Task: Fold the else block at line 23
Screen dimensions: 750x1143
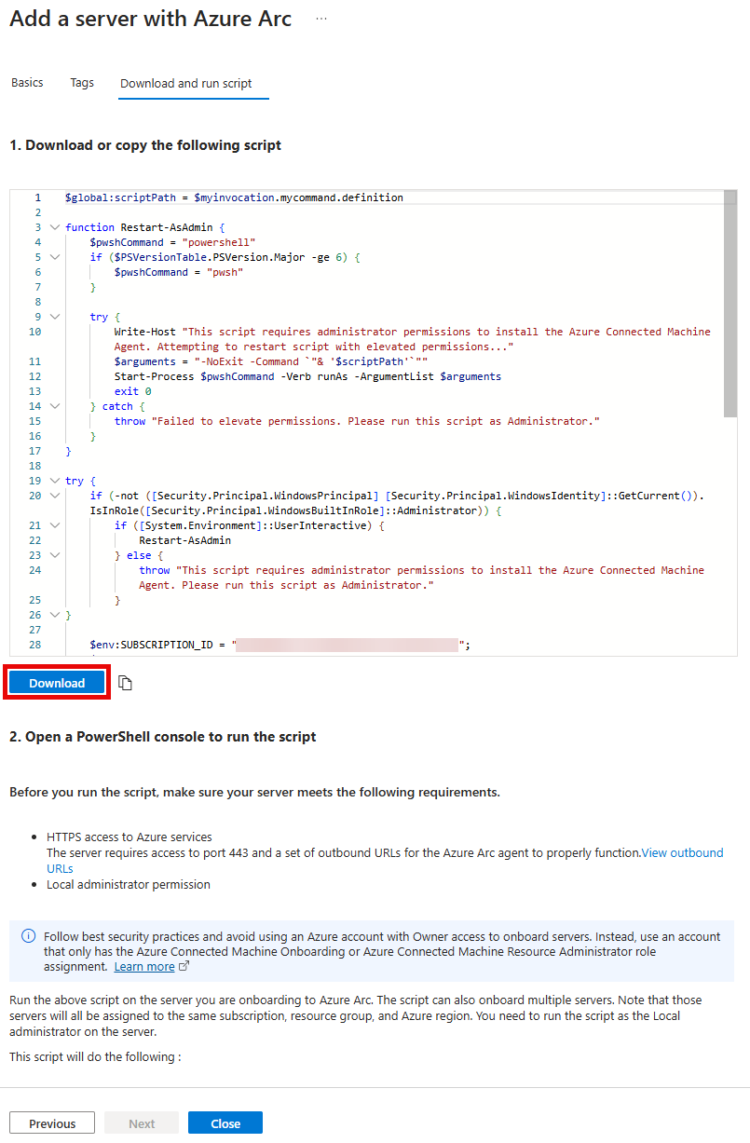Action: click(x=55, y=555)
